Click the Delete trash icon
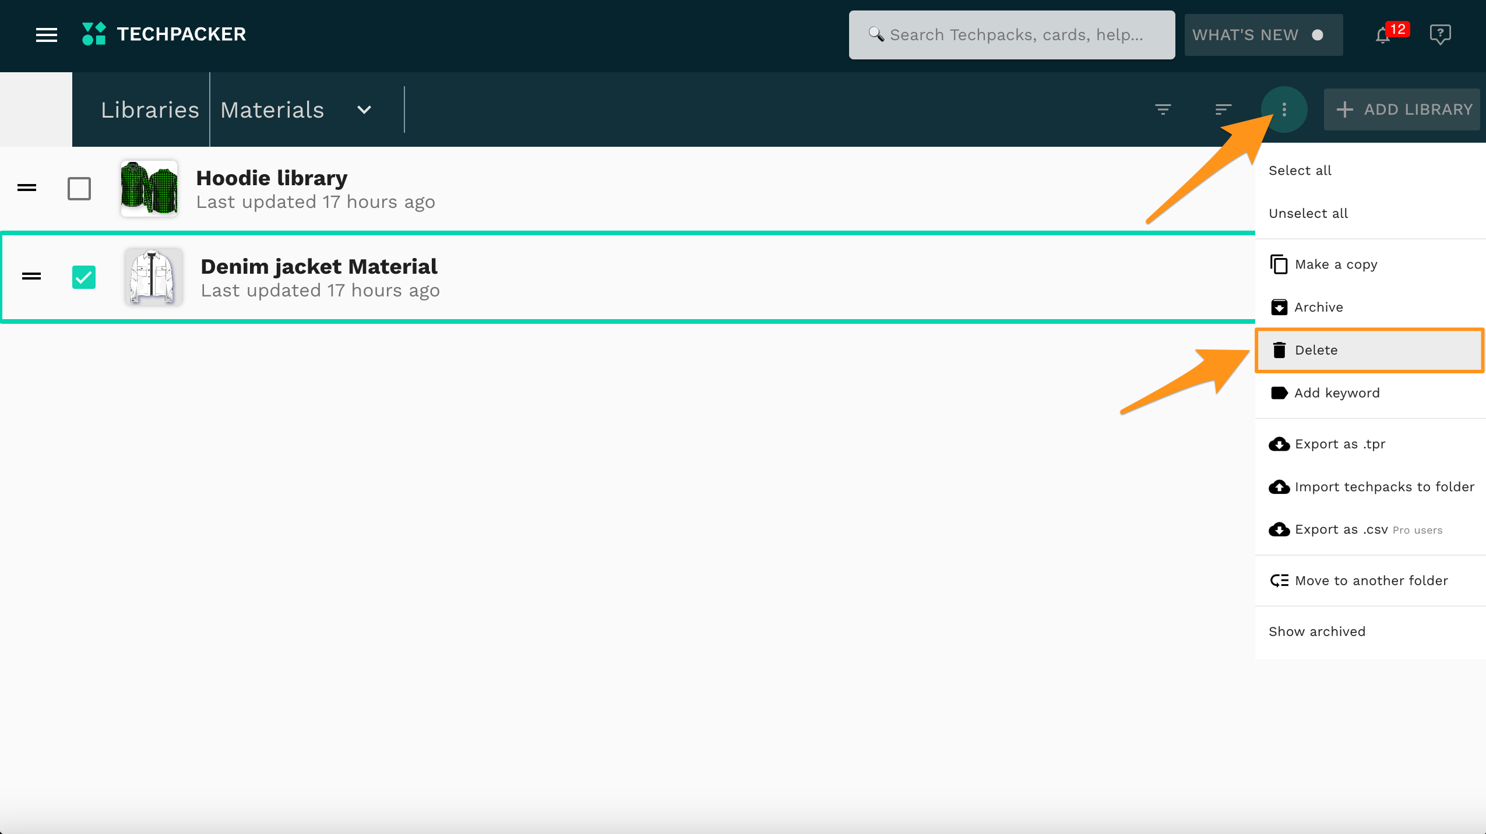 coord(1279,350)
